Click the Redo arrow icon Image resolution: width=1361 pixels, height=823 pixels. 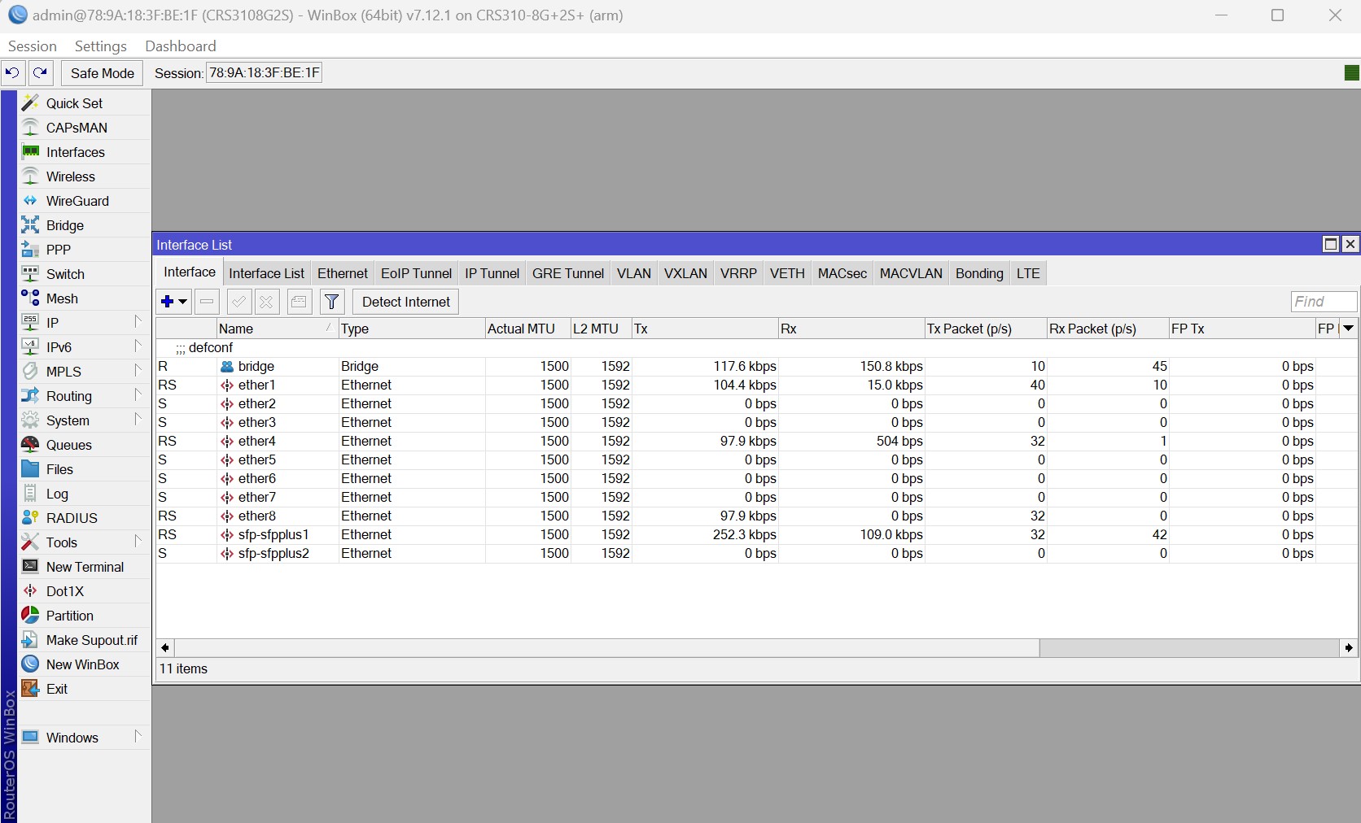click(41, 73)
